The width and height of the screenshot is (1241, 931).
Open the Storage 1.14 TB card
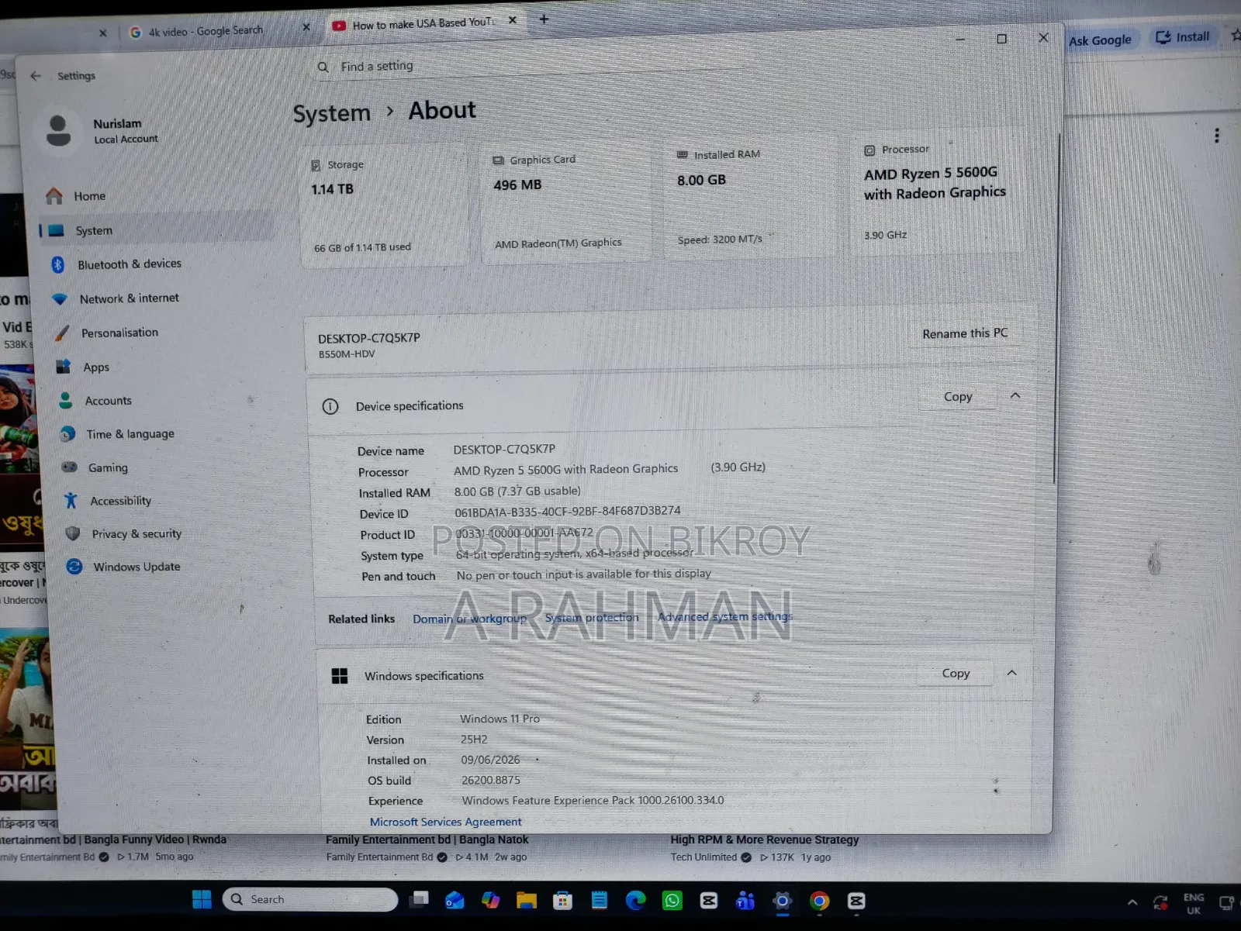(385, 205)
